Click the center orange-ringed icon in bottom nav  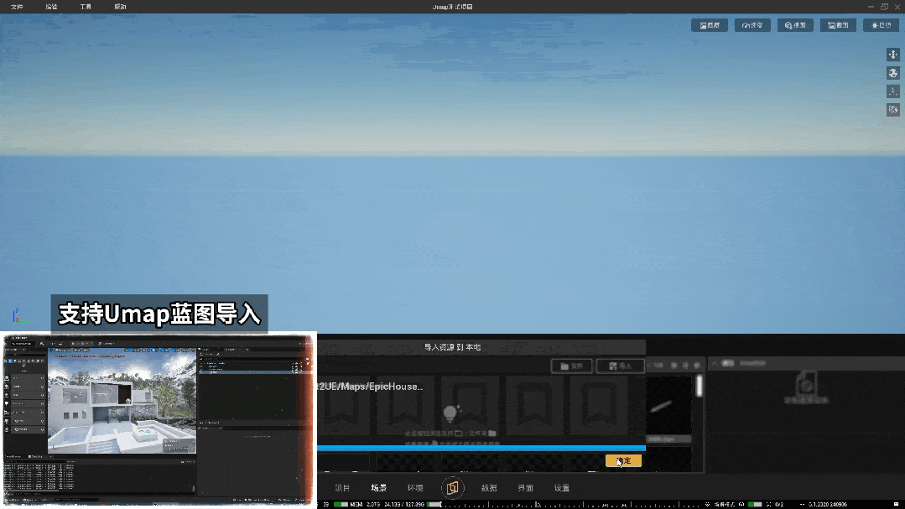(x=452, y=487)
